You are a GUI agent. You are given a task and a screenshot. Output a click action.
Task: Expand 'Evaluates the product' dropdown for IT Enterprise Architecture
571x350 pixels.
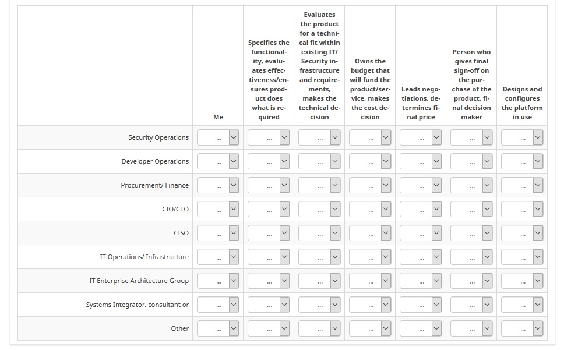click(319, 281)
